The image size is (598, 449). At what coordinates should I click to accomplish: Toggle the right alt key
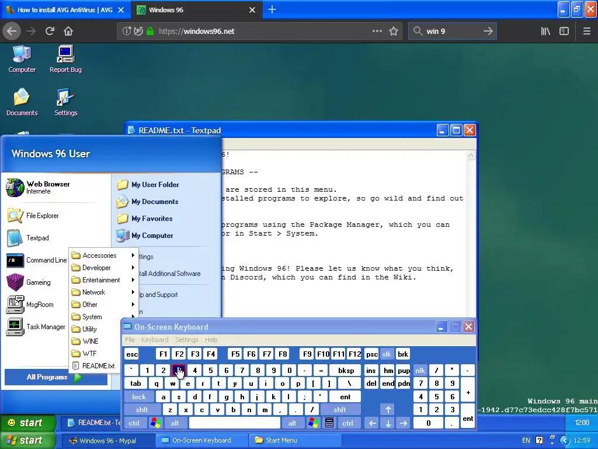click(x=292, y=423)
